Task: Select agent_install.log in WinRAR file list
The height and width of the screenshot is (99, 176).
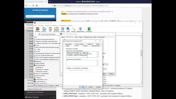Action: pos(40,64)
